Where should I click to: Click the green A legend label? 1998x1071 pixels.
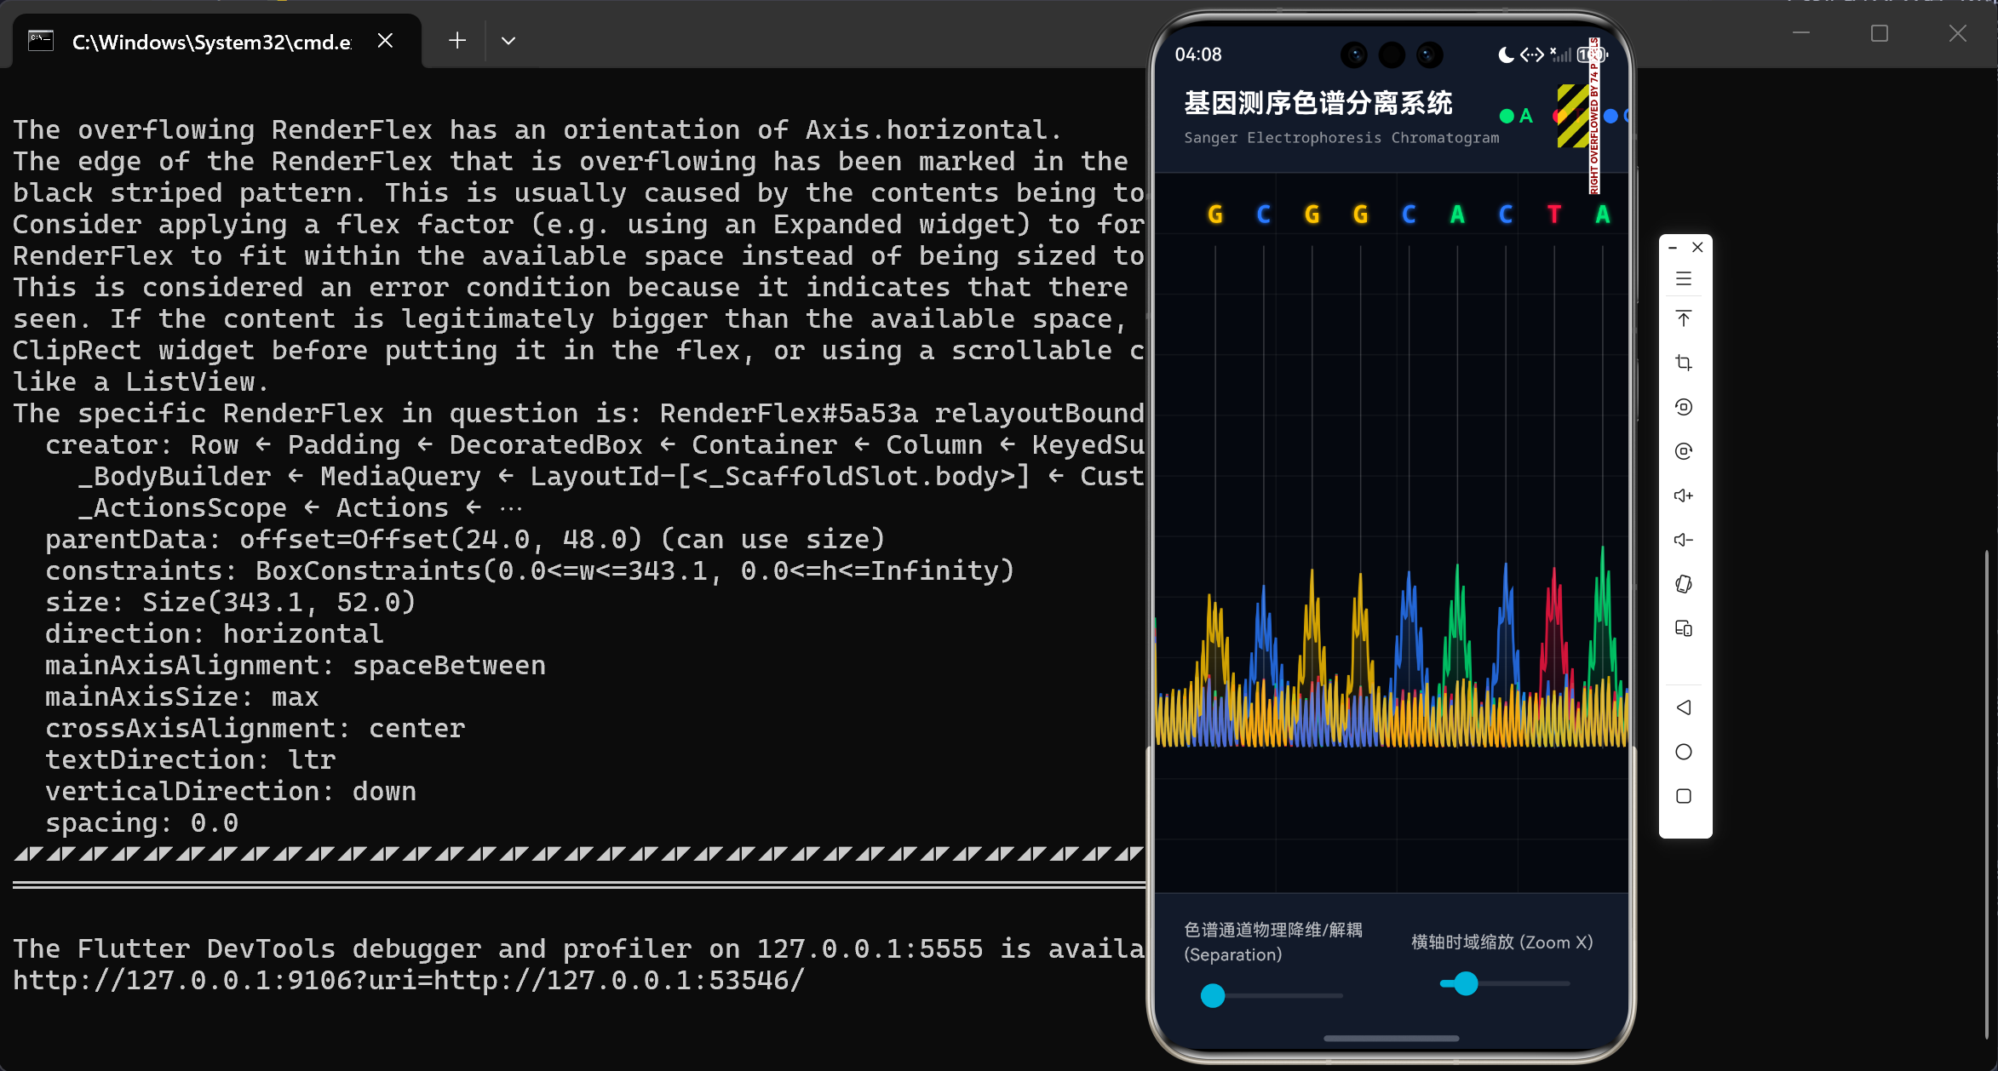[x=1525, y=116]
